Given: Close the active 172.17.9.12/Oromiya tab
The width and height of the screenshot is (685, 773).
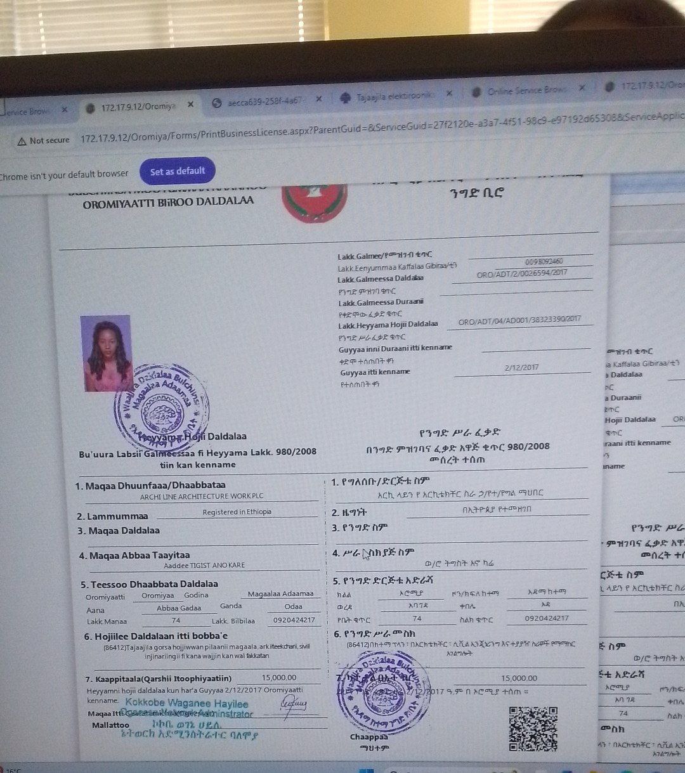Looking at the screenshot, I should pos(190,105).
